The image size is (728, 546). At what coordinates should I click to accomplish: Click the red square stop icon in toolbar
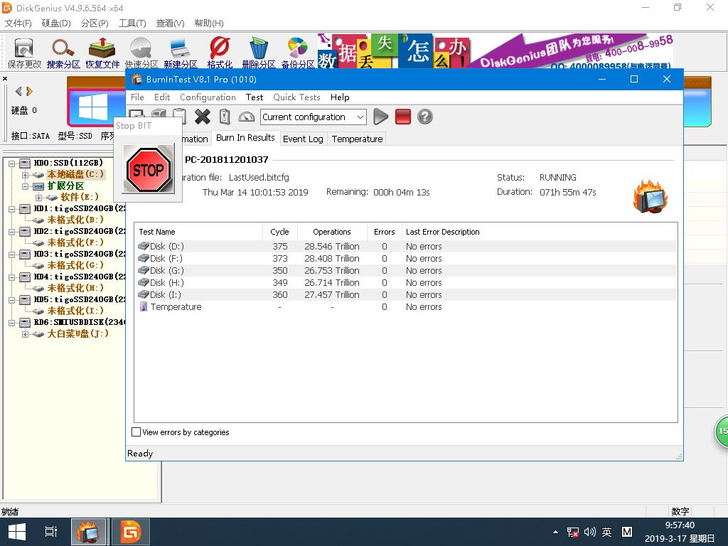(x=403, y=117)
